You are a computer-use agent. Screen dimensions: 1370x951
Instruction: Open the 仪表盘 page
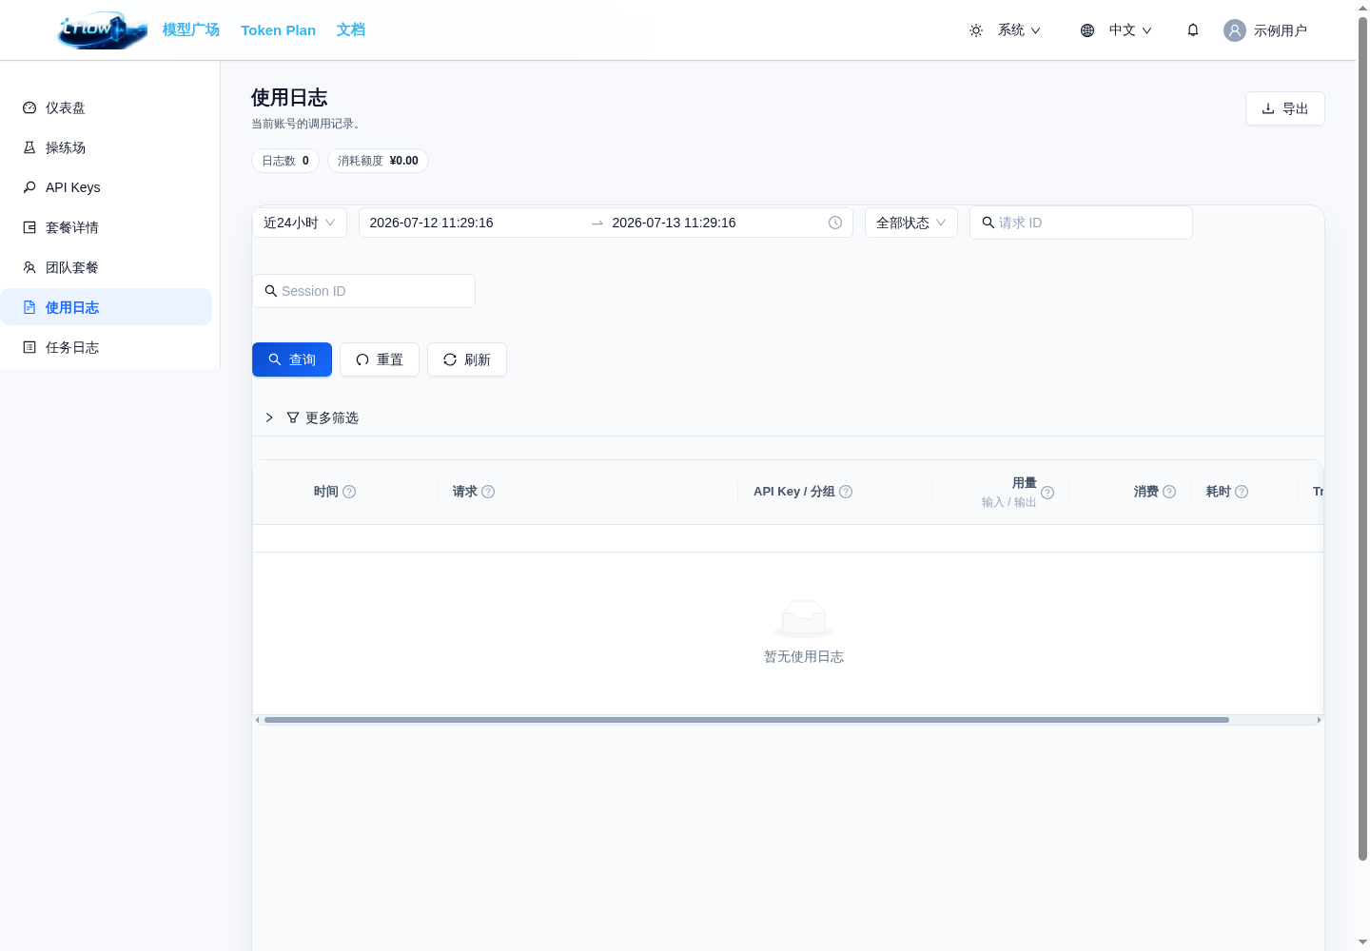tap(106, 107)
